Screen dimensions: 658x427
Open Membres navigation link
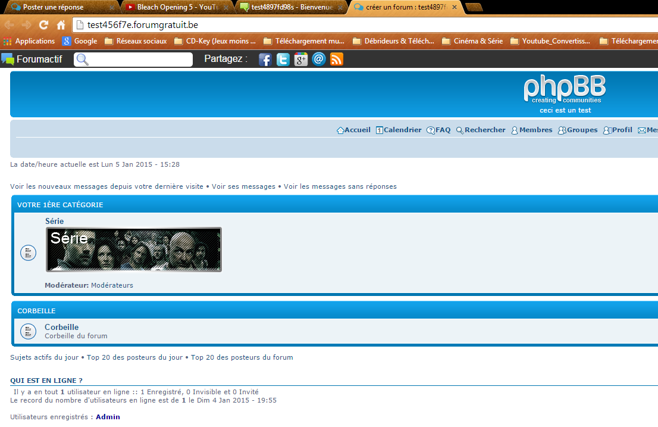532,130
